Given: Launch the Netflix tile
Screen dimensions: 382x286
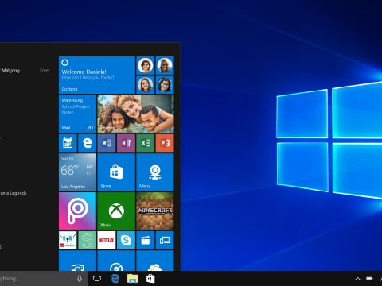Looking at the screenshot, I should pyautogui.click(x=107, y=240).
